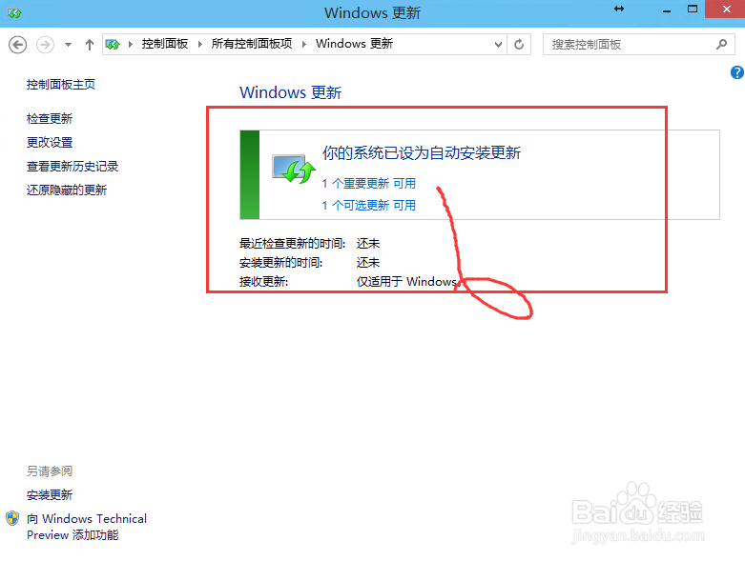Click 检查更新 in the sidebar
This screenshot has height=561, width=745.
pyautogui.click(x=50, y=118)
